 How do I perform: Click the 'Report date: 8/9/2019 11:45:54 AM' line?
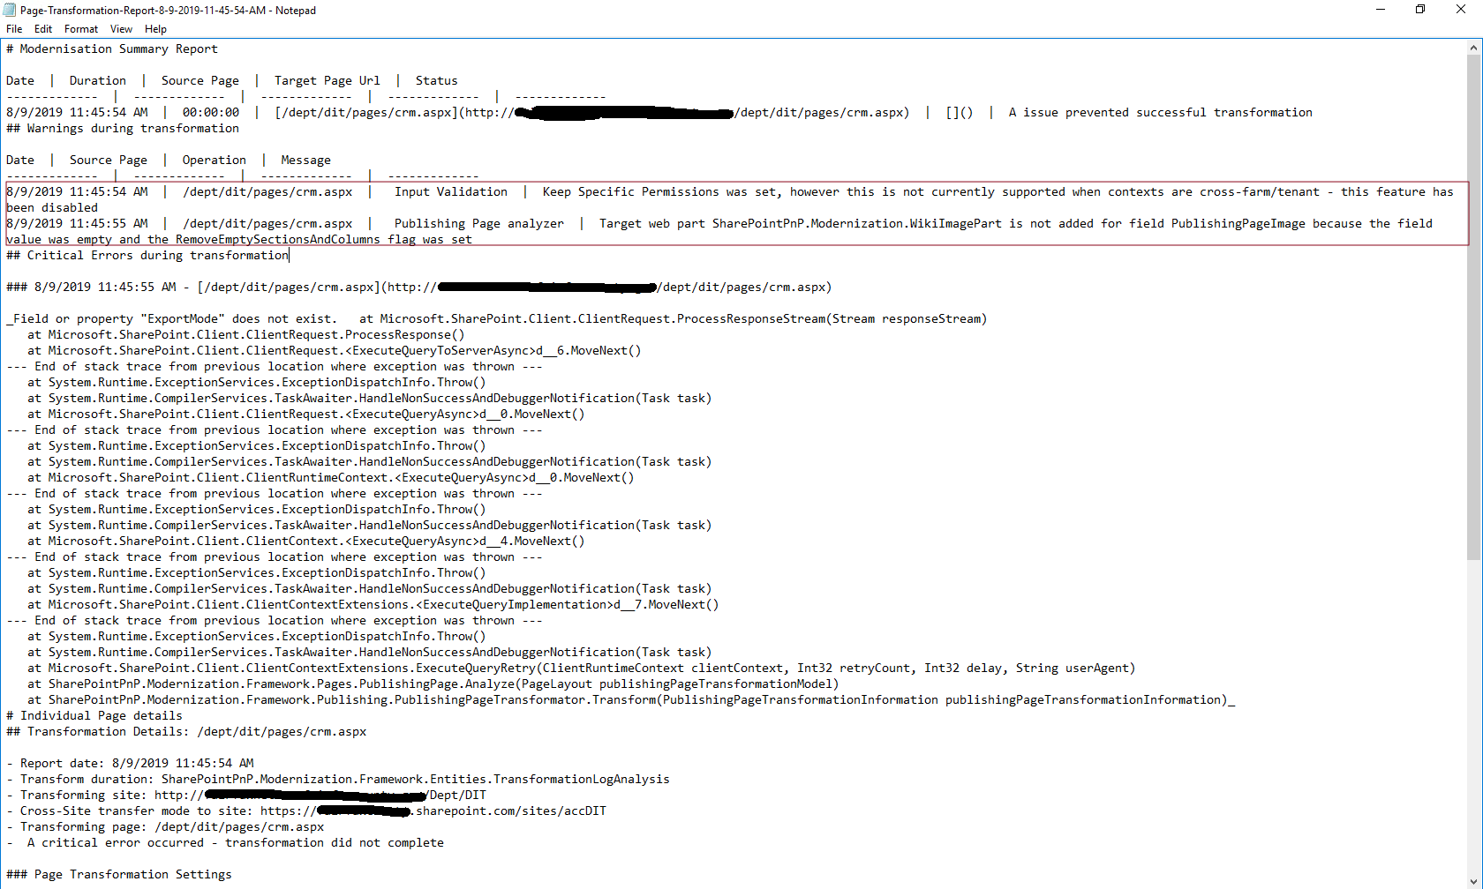pos(130,764)
